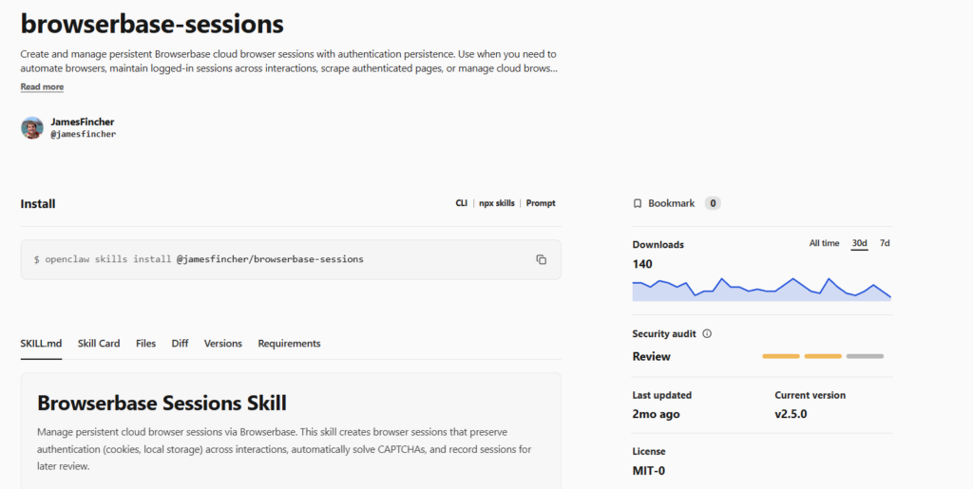Viewport: 973px width, 489px height.
Task: Click the Review audit status
Action: pos(652,356)
